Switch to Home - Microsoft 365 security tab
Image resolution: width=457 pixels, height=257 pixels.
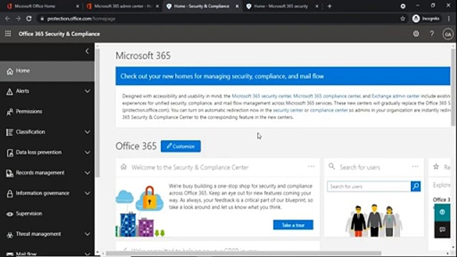point(282,6)
